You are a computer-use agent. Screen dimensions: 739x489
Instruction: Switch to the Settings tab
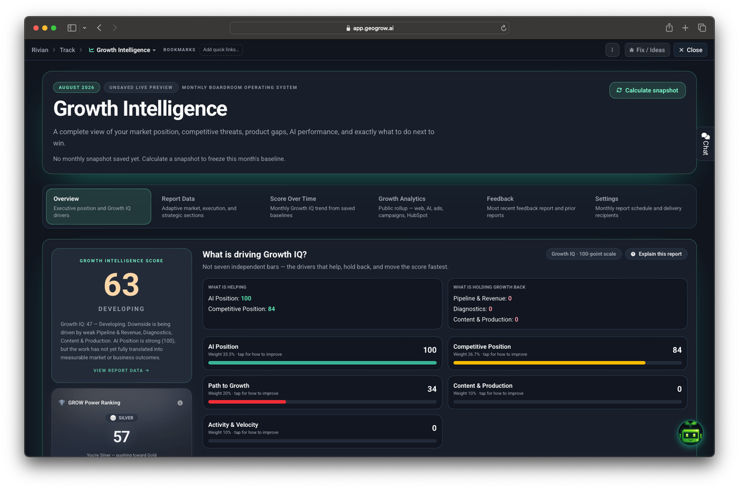(640, 207)
